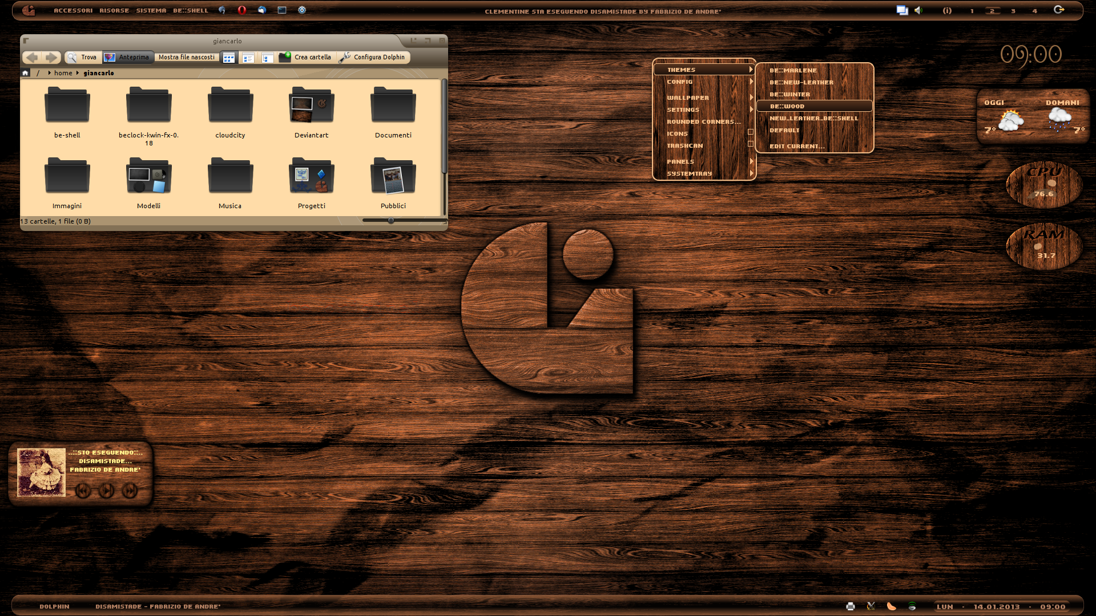Select the BE::MARLENE theme
Image resolution: width=1096 pixels, height=616 pixels.
(x=815, y=70)
